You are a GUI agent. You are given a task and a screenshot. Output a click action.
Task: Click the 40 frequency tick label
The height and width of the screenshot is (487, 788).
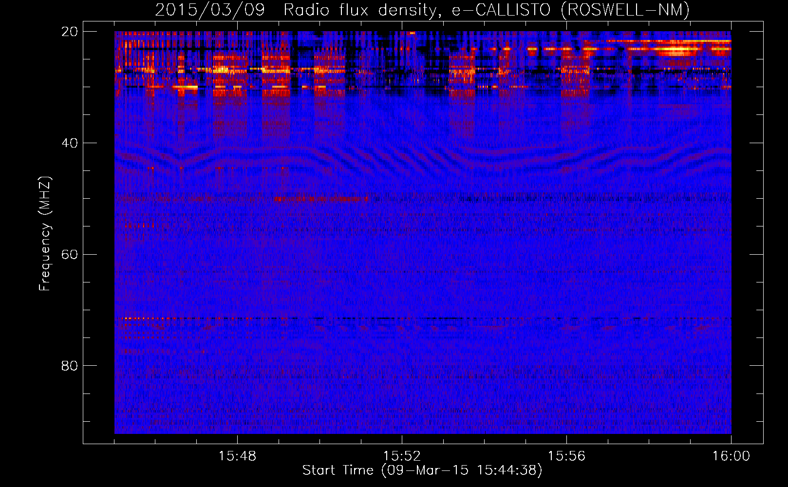[69, 143]
